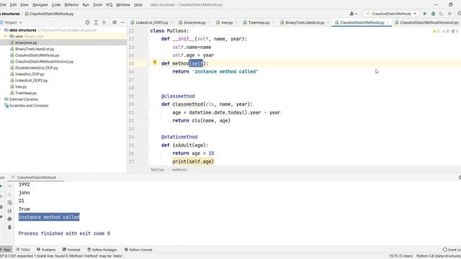Select TreeHeap.py in project tree
461x259 pixels.
coord(26,93)
